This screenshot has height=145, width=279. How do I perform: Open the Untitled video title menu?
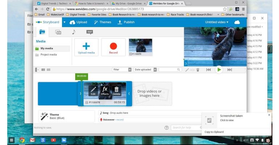pyautogui.click(x=217, y=22)
